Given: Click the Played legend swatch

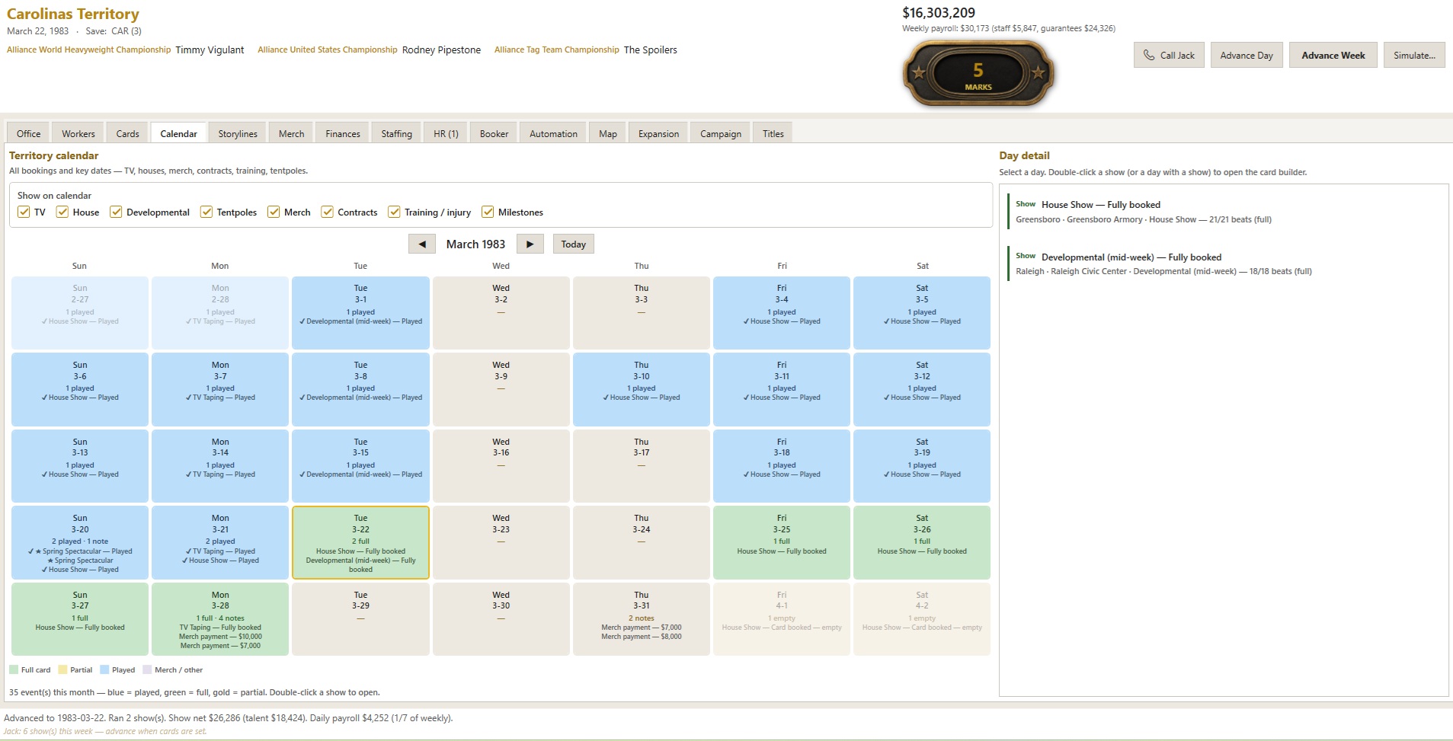Looking at the screenshot, I should click(x=104, y=670).
